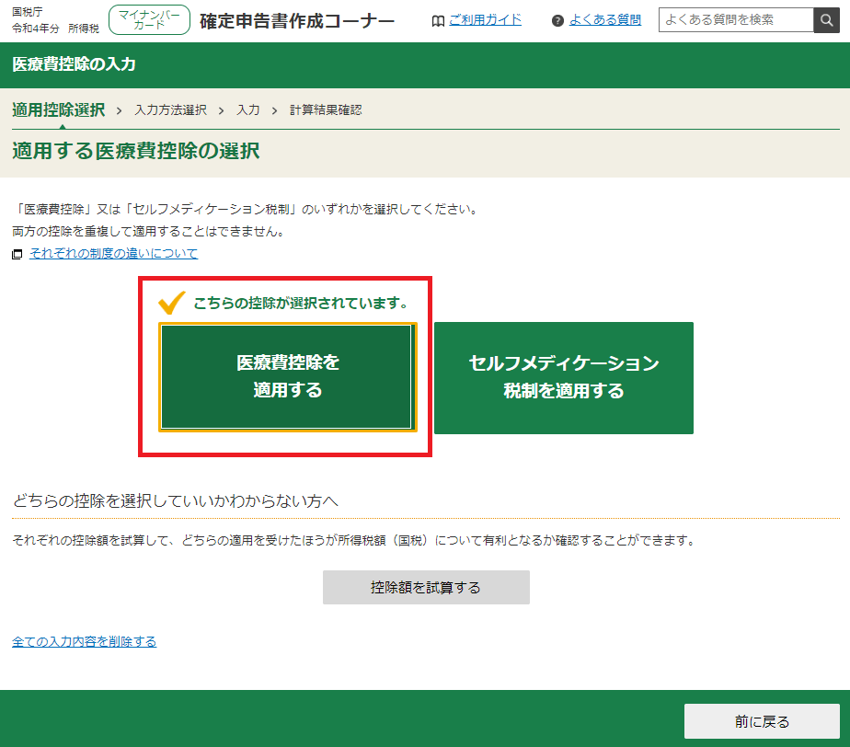The width and height of the screenshot is (850, 747).
Task: Click the 国税庁 text
Action: pos(27,12)
